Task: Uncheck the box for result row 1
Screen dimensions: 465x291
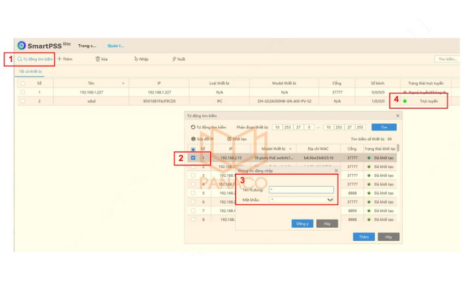Action: point(193,158)
